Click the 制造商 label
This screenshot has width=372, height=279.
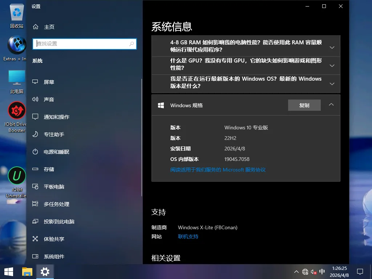(159, 227)
